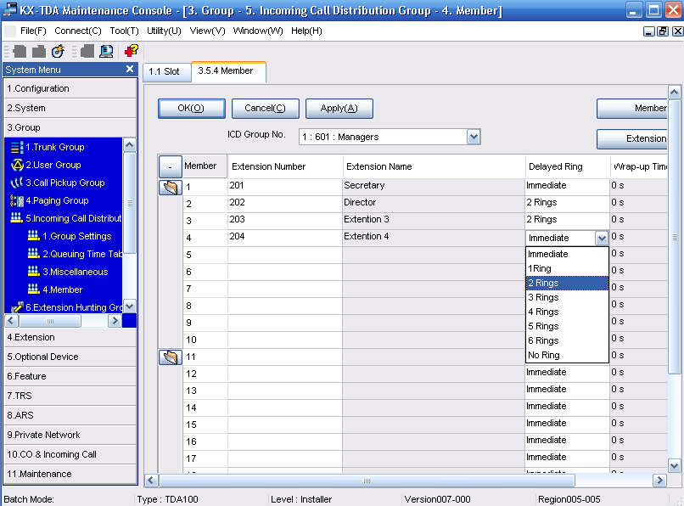Click the help question mark toolbar icon
The height and width of the screenshot is (506, 684).
[132, 52]
